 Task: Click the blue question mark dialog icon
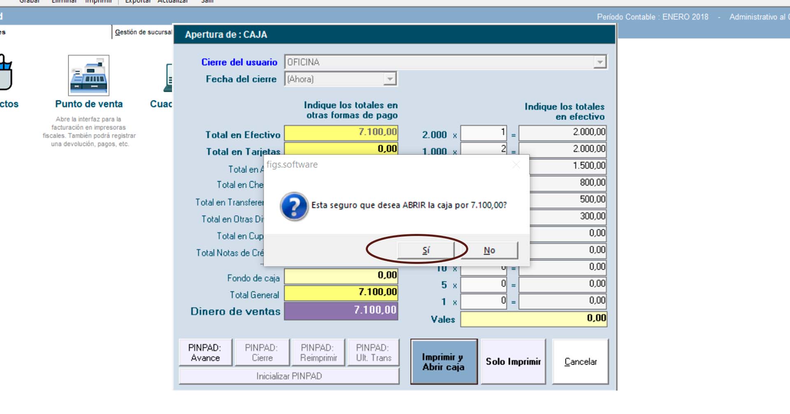[x=294, y=206]
